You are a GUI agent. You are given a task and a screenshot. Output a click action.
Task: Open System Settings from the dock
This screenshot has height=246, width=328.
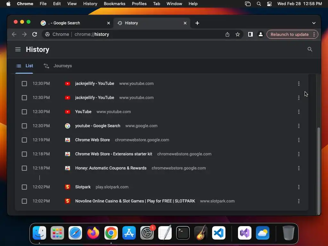[147, 233]
